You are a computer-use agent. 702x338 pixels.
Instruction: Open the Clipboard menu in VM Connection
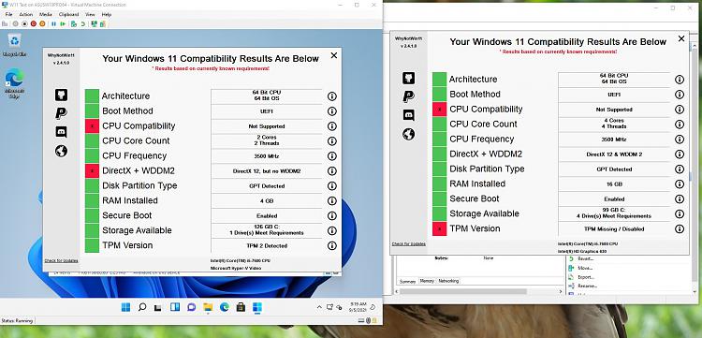tap(68, 14)
